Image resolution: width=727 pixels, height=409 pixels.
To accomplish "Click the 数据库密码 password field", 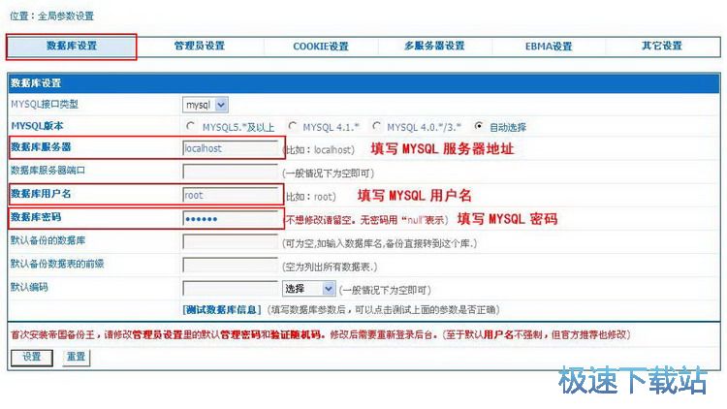I will tap(230, 219).
